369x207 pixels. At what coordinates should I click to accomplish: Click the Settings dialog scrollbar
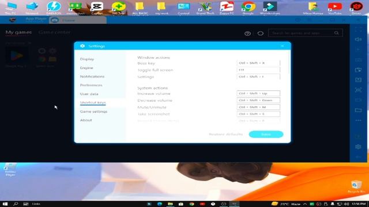pyautogui.click(x=289, y=63)
